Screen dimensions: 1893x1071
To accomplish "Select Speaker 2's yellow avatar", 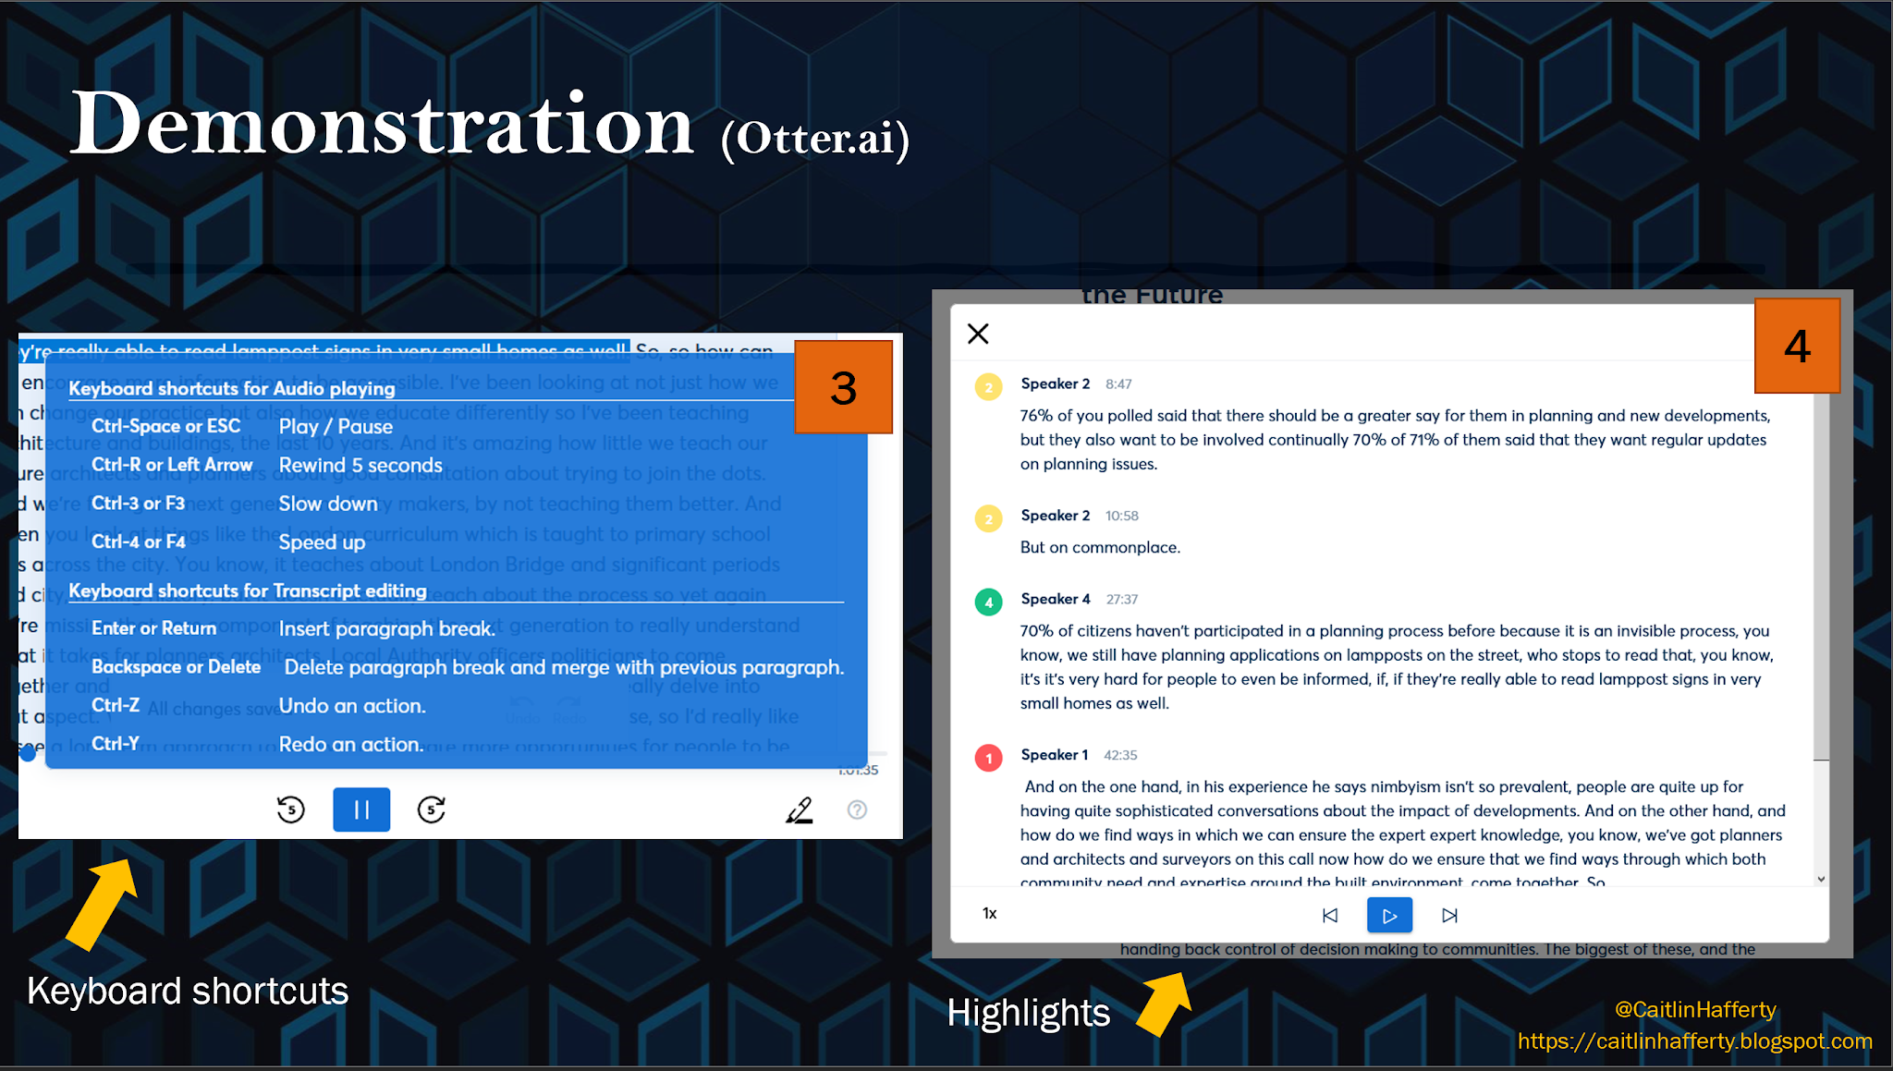I will click(987, 387).
